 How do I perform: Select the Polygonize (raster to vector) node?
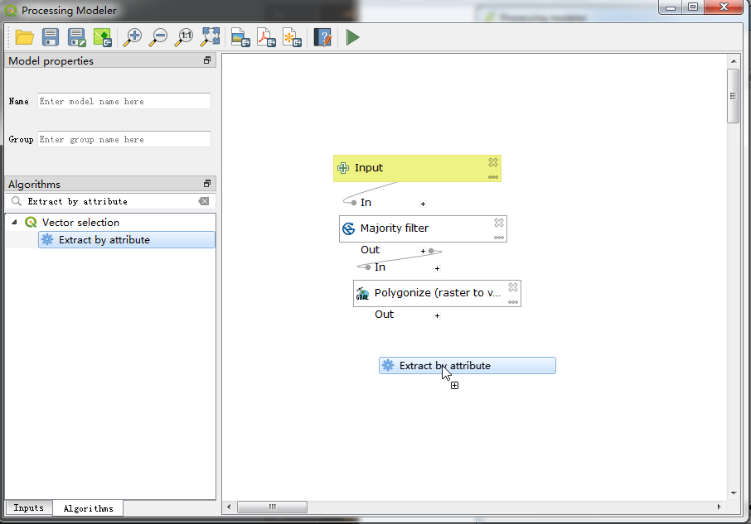(437, 293)
